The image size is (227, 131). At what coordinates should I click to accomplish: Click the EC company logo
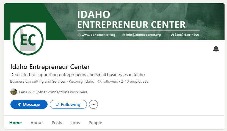pyautogui.click(x=28, y=40)
